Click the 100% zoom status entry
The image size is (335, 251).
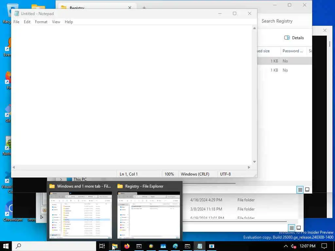click(x=169, y=174)
